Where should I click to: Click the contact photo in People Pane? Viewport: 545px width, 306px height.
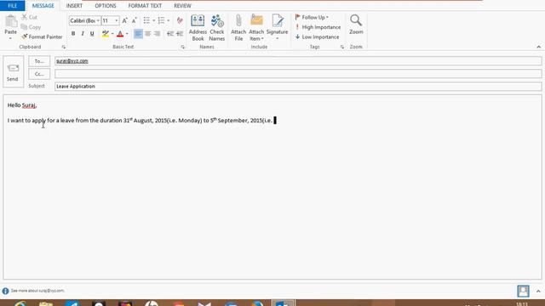[523, 291]
